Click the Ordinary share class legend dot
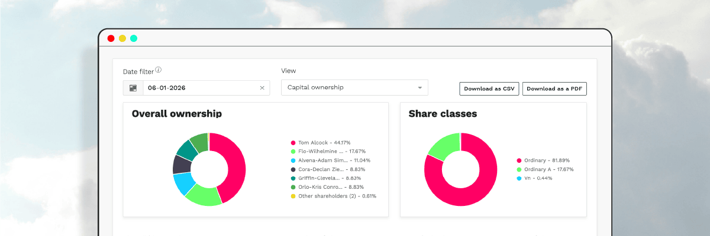Viewport: 710px width, 236px height. coord(519,160)
